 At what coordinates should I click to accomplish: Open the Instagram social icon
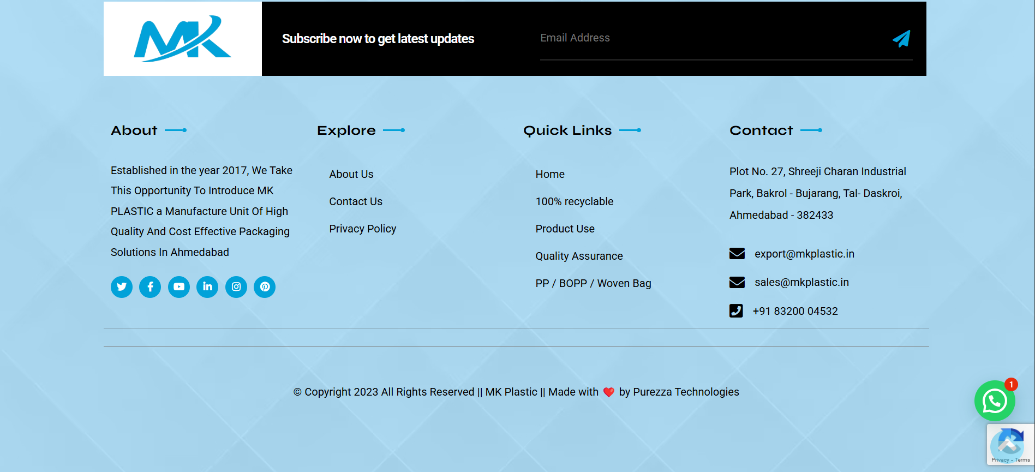(236, 287)
